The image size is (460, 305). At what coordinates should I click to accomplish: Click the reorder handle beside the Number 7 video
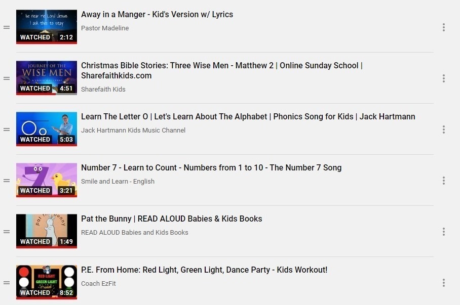coord(7,180)
